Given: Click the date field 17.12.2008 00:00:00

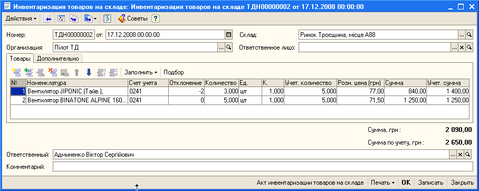Looking at the screenshot, I should (165, 35).
